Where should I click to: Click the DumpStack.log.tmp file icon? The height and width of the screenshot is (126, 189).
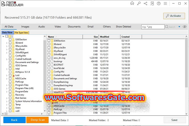52,85
